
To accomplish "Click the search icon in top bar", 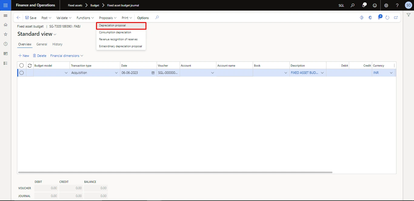I will (352, 5).
